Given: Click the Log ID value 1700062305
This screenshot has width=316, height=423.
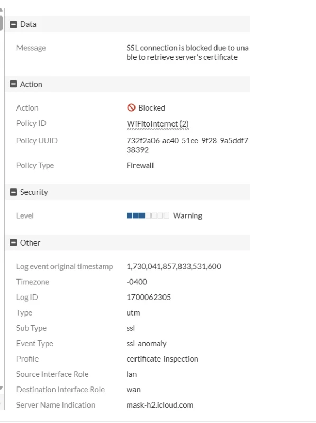Looking at the screenshot, I should point(149,298).
